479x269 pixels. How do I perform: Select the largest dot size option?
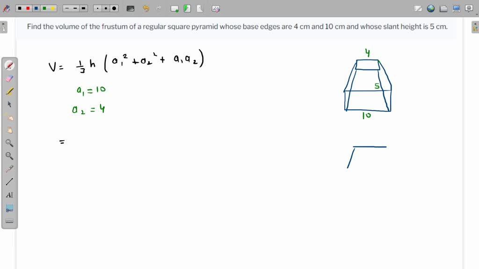click(113, 8)
